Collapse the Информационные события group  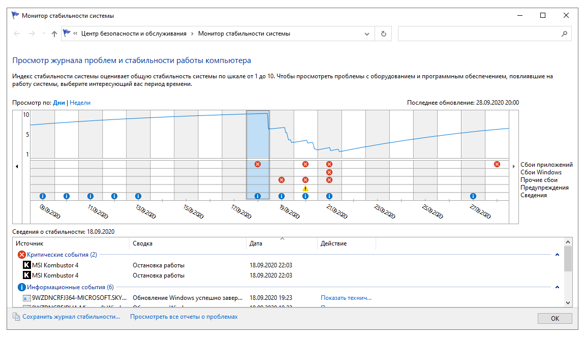(x=557, y=287)
